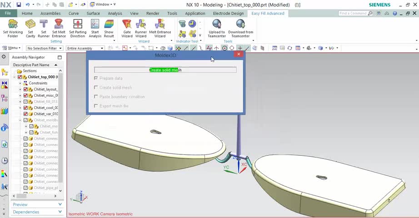The image size is (419, 218).
Task: Click the Fit view icon in top border bar
Action: pyautogui.click(x=274, y=48)
